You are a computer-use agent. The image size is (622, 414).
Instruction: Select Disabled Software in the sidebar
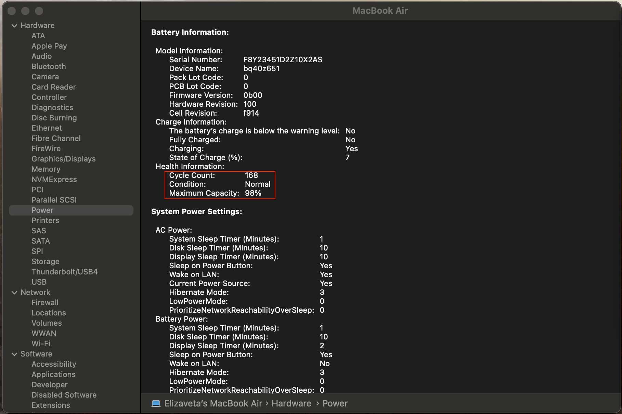64,395
